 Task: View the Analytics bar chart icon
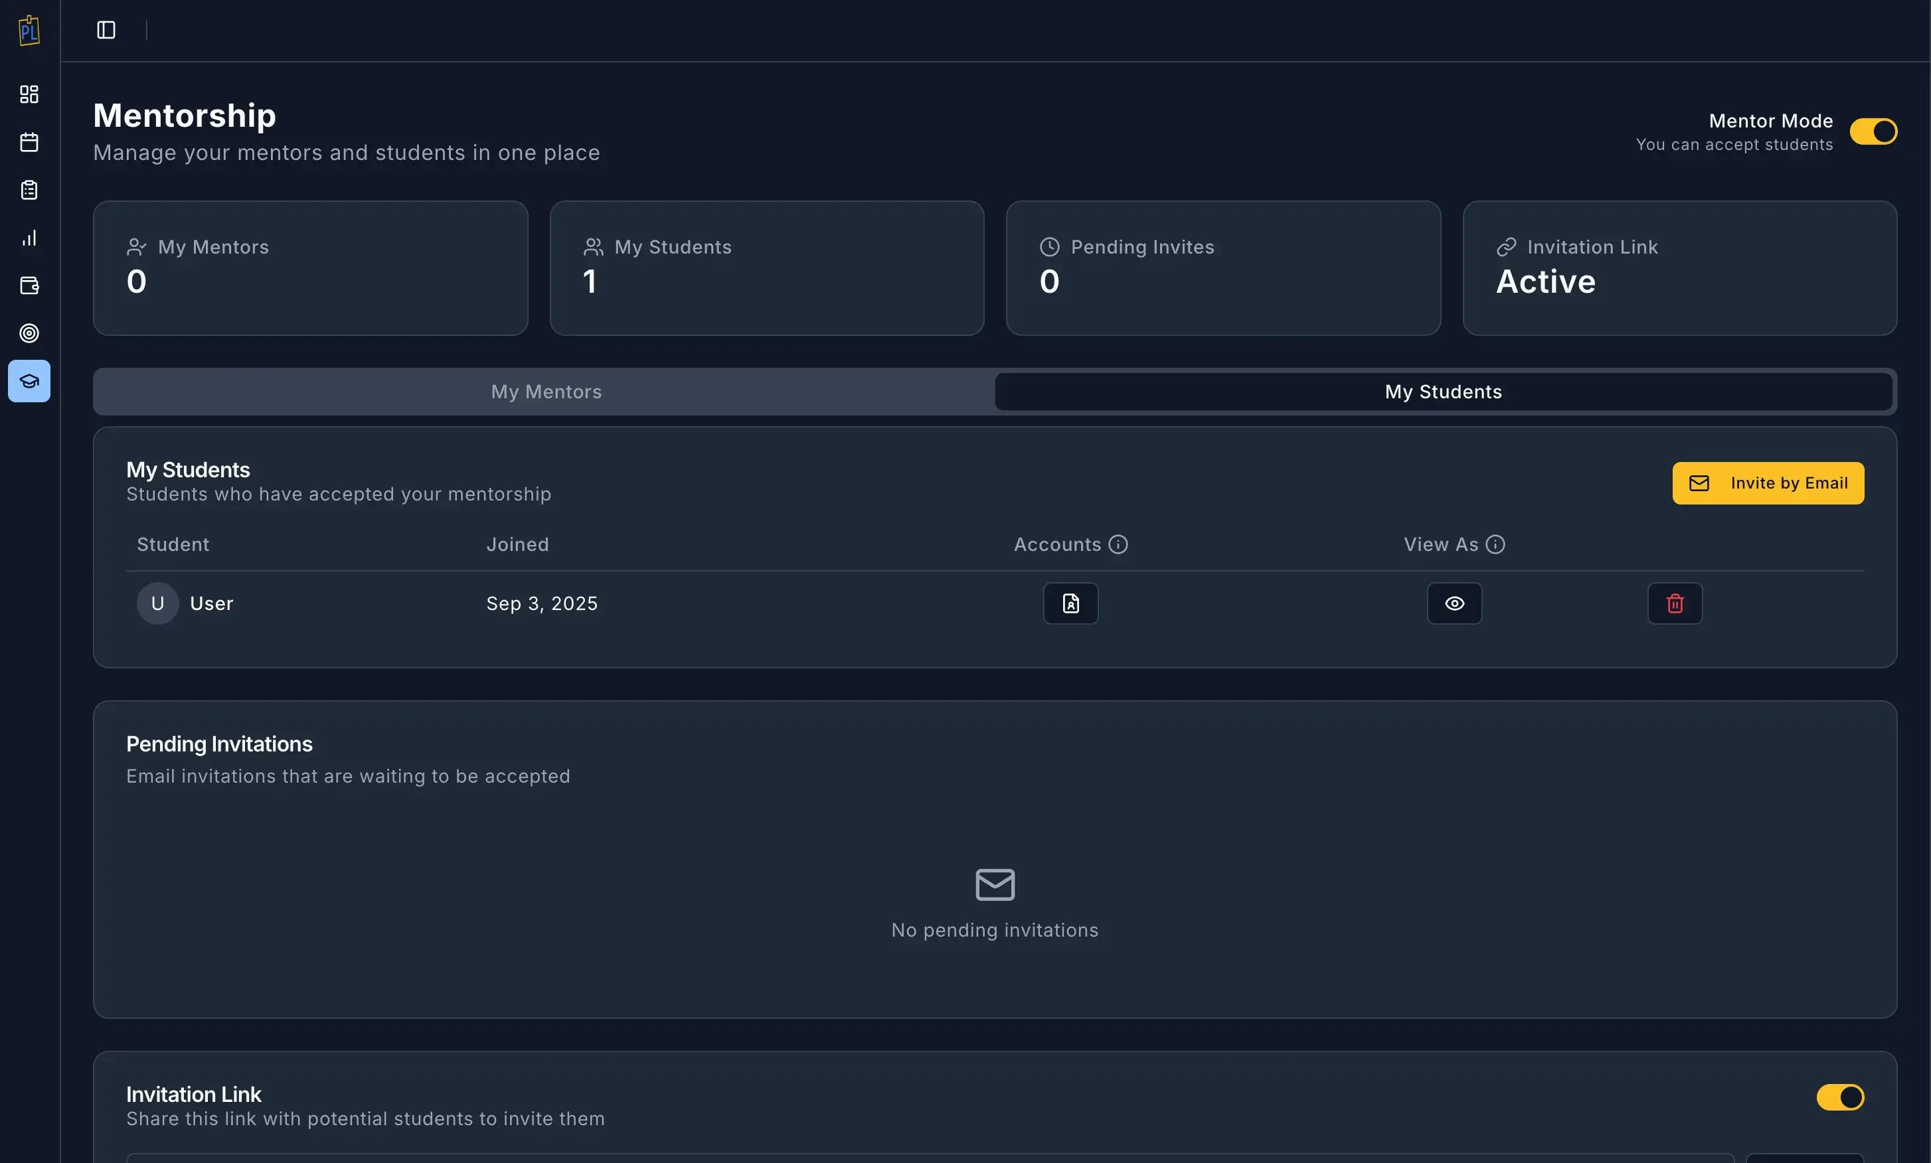(28, 238)
